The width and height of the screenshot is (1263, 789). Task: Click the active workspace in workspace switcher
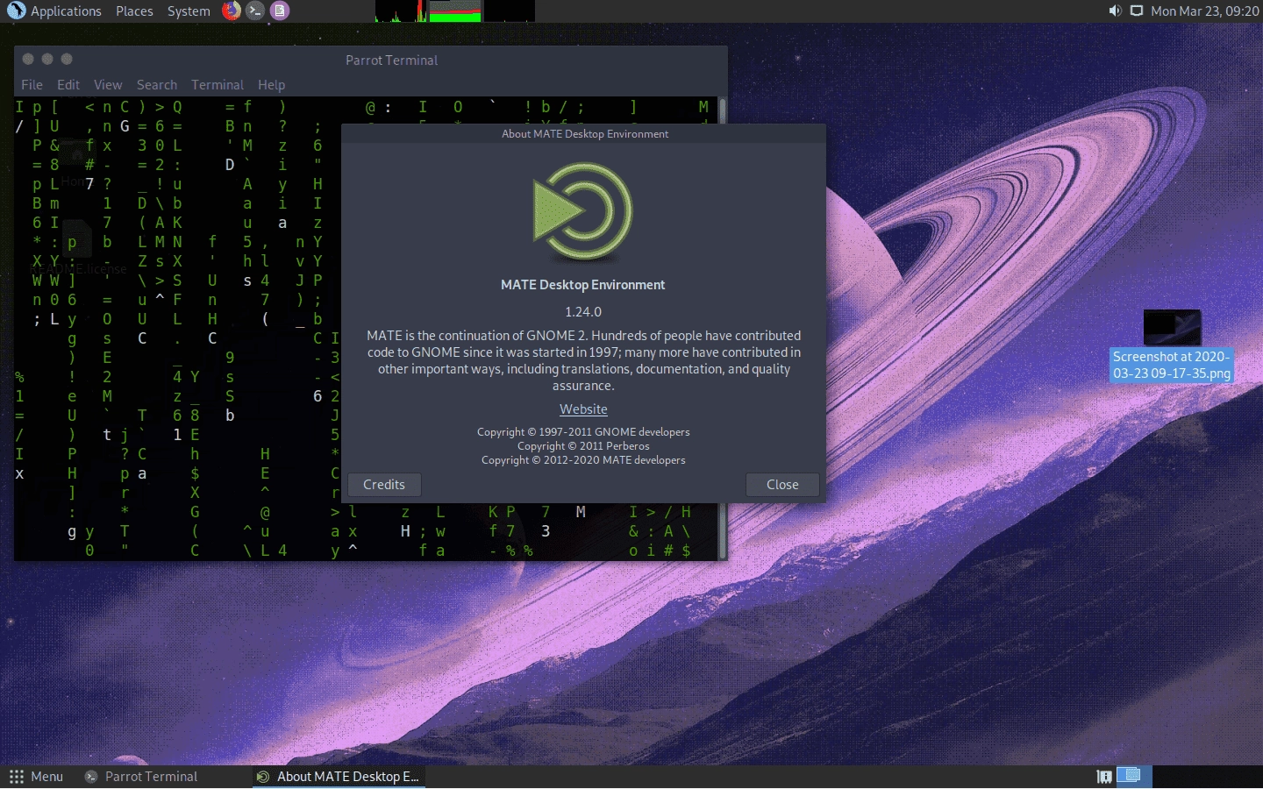pyautogui.click(x=1133, y=777)
